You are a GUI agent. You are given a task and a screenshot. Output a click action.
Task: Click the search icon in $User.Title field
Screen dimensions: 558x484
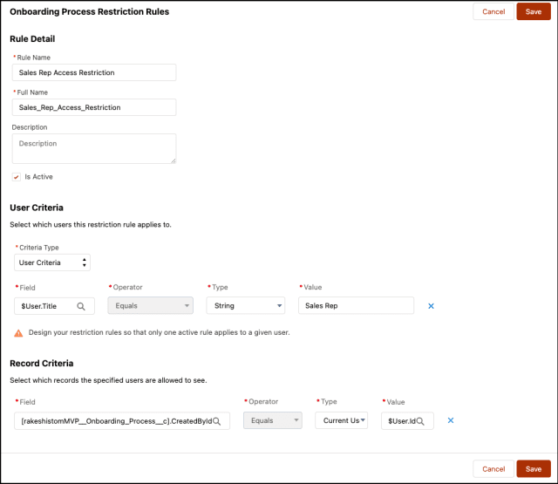point(81,306)
